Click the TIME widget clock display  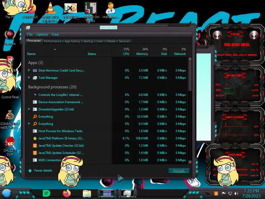point(236,45)
